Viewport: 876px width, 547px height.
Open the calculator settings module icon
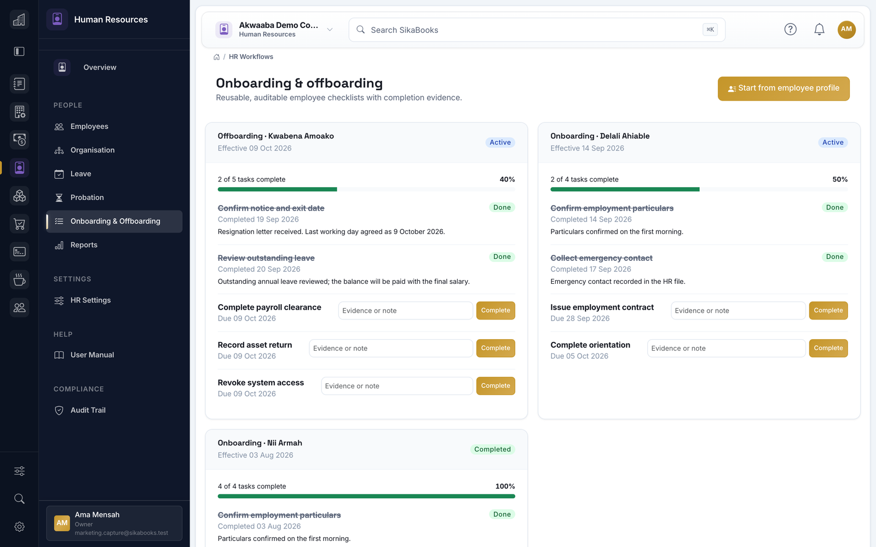19,112
